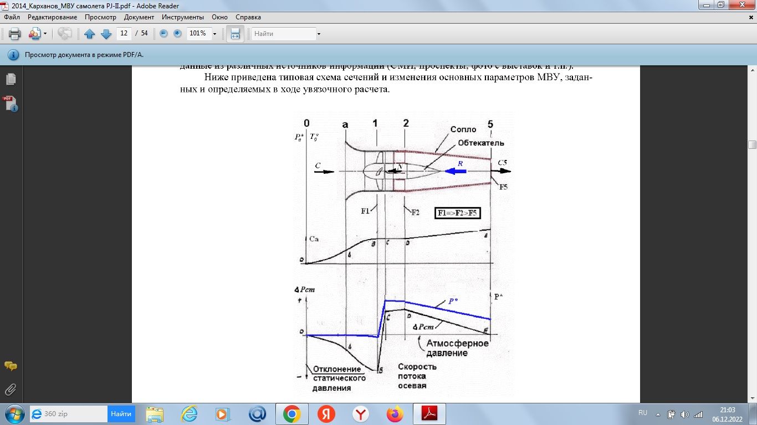Go to next page with down arrow
Screen dimensions: 757x425
click(x=106, y=34)
